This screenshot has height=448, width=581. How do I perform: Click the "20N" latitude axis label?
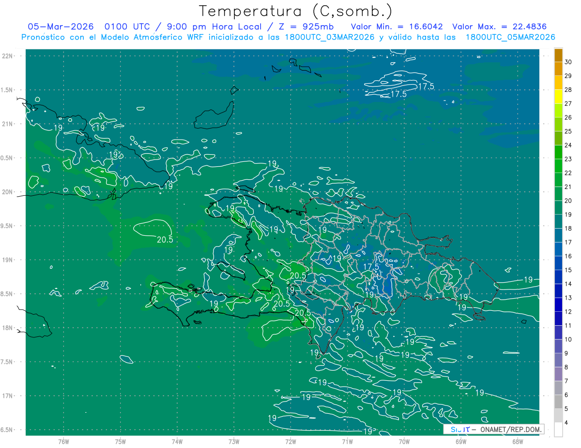[x=8, y=192]
